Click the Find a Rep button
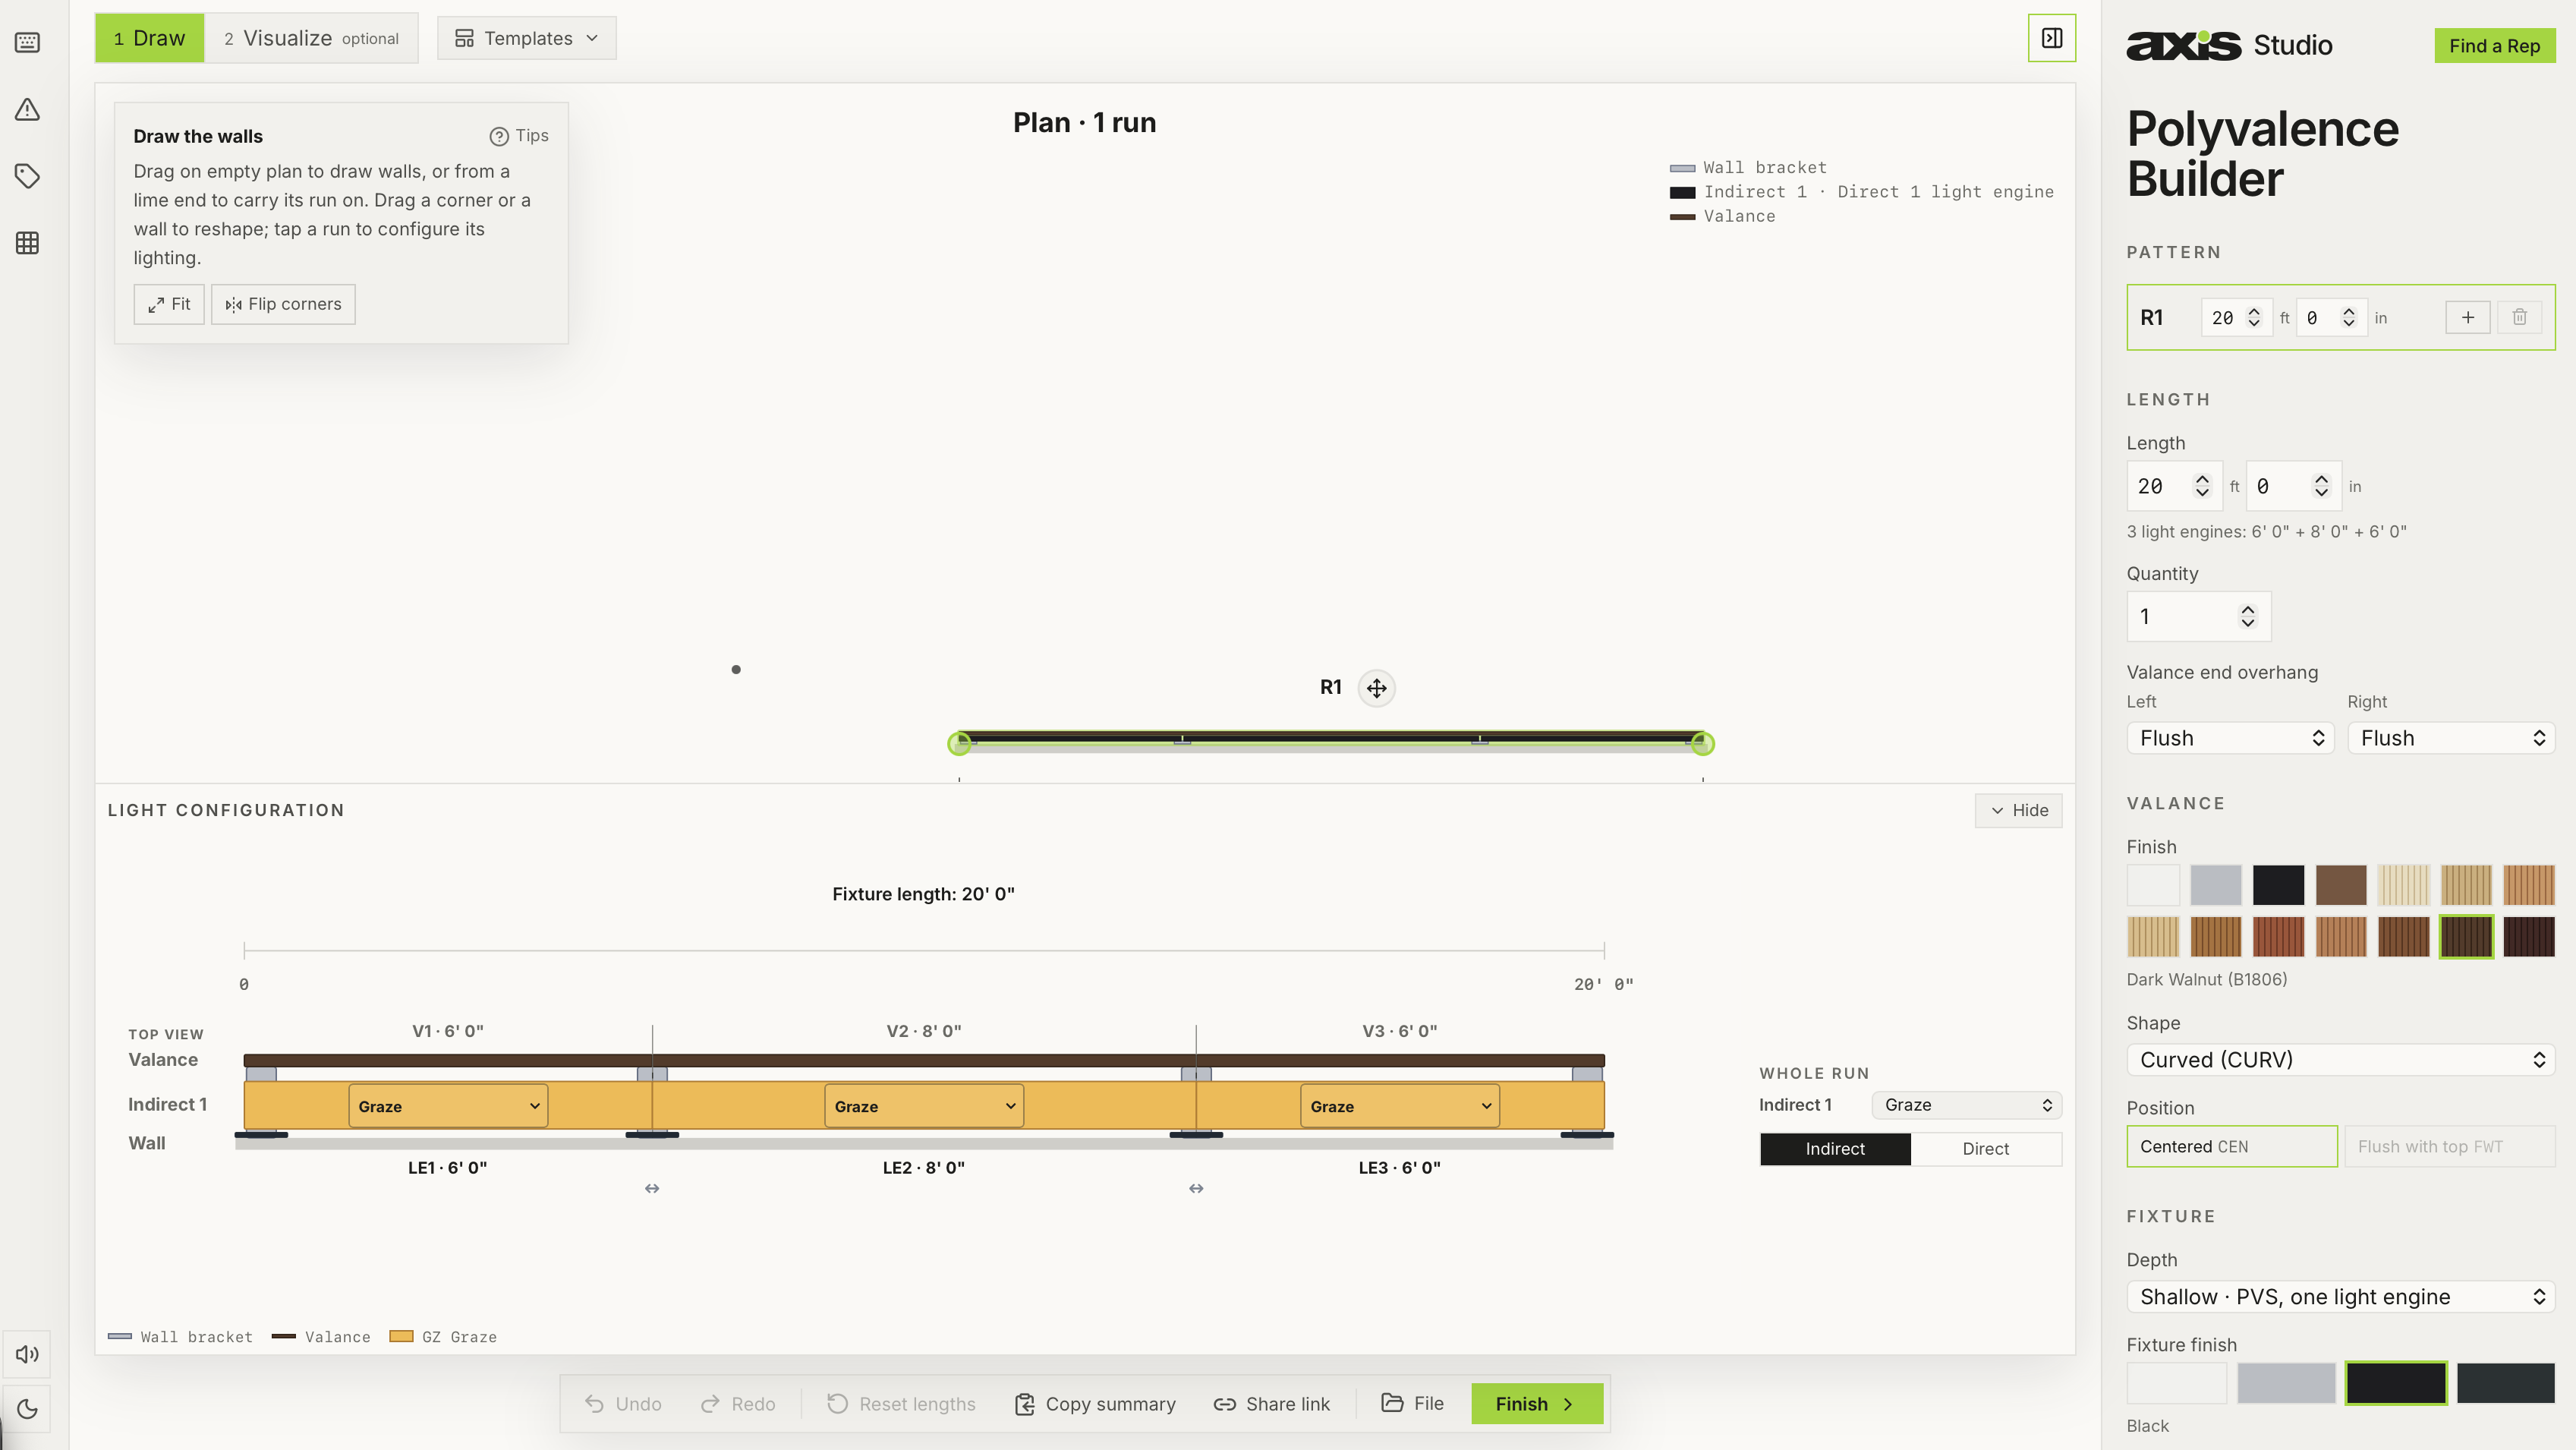This screenshot has width=2576, height=1450. tap(2495, 46)
